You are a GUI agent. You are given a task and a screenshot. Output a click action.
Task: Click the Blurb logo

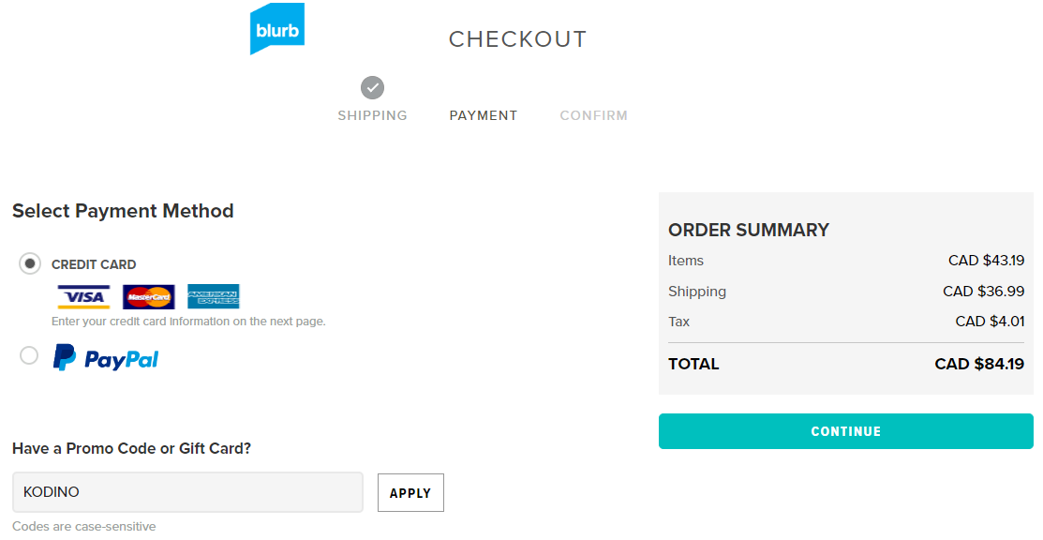pos(277,29)
